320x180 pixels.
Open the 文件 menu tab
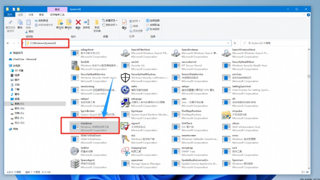coord(10,15)
